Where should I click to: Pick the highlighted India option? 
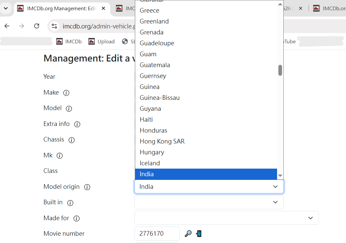pyautogui.click(x=206, y=174)
